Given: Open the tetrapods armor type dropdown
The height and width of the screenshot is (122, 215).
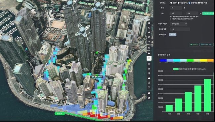Looking at the screenshot, I should (x=179, y=24).
